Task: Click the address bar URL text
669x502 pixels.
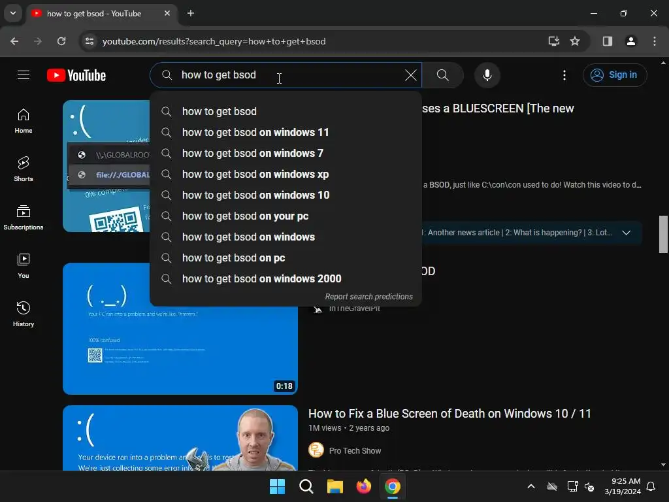Action: (x=214, y=41)
